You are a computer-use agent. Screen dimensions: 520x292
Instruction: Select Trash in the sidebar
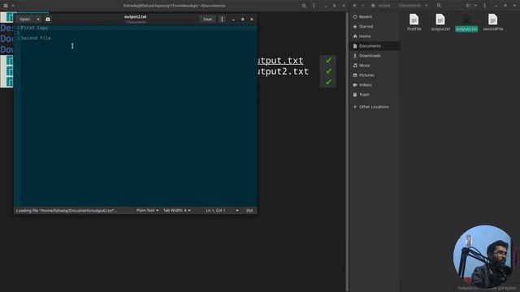[375, 95]
